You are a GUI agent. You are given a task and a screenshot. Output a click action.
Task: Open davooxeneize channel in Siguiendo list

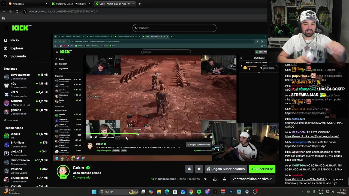[26, 76]
